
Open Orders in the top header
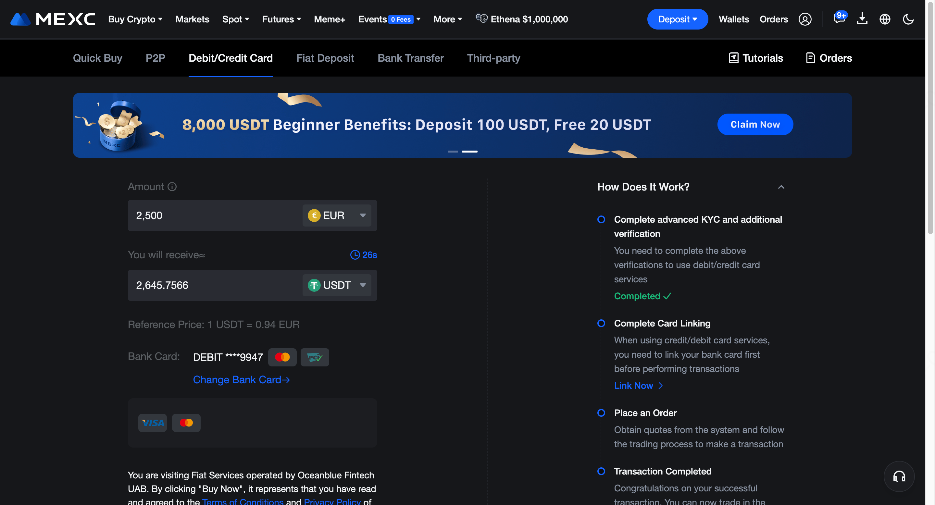[x=773, y=19]
